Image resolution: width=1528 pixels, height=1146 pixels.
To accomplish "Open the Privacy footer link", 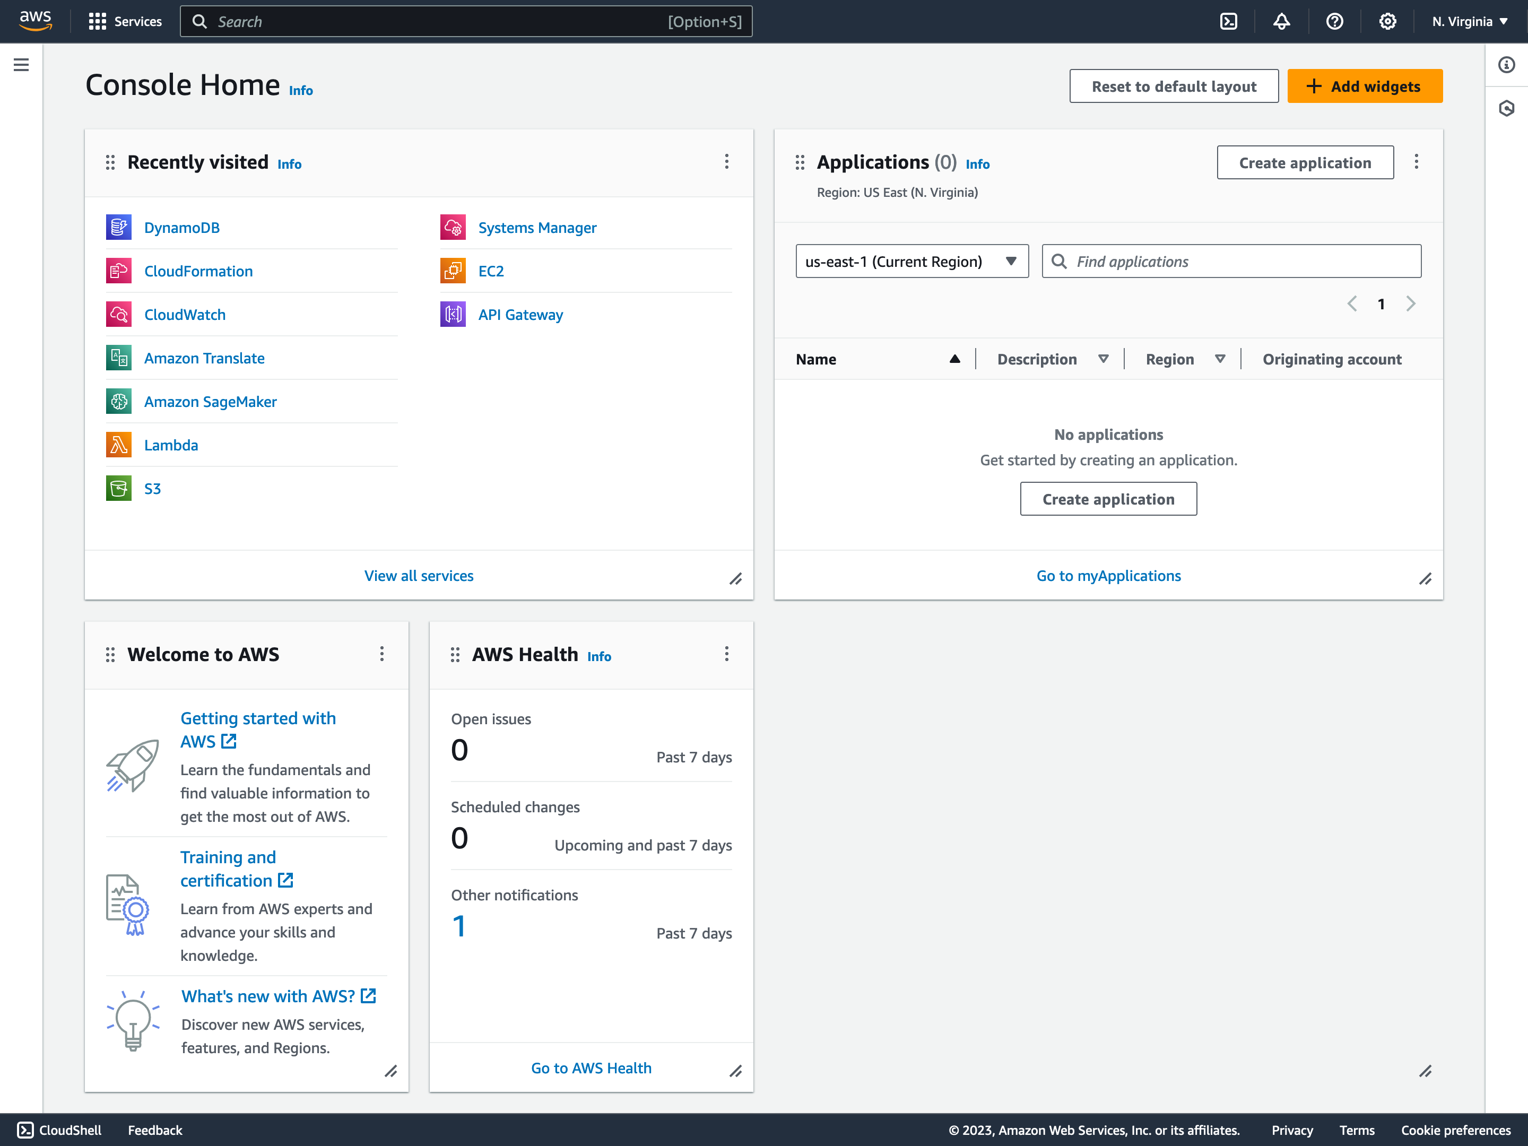I will [1292, 1130].
